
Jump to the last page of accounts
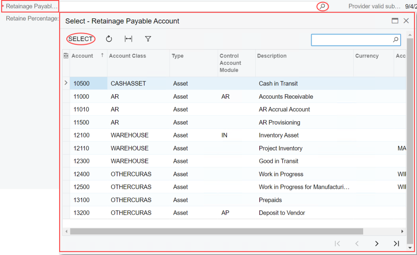point(396,243)
